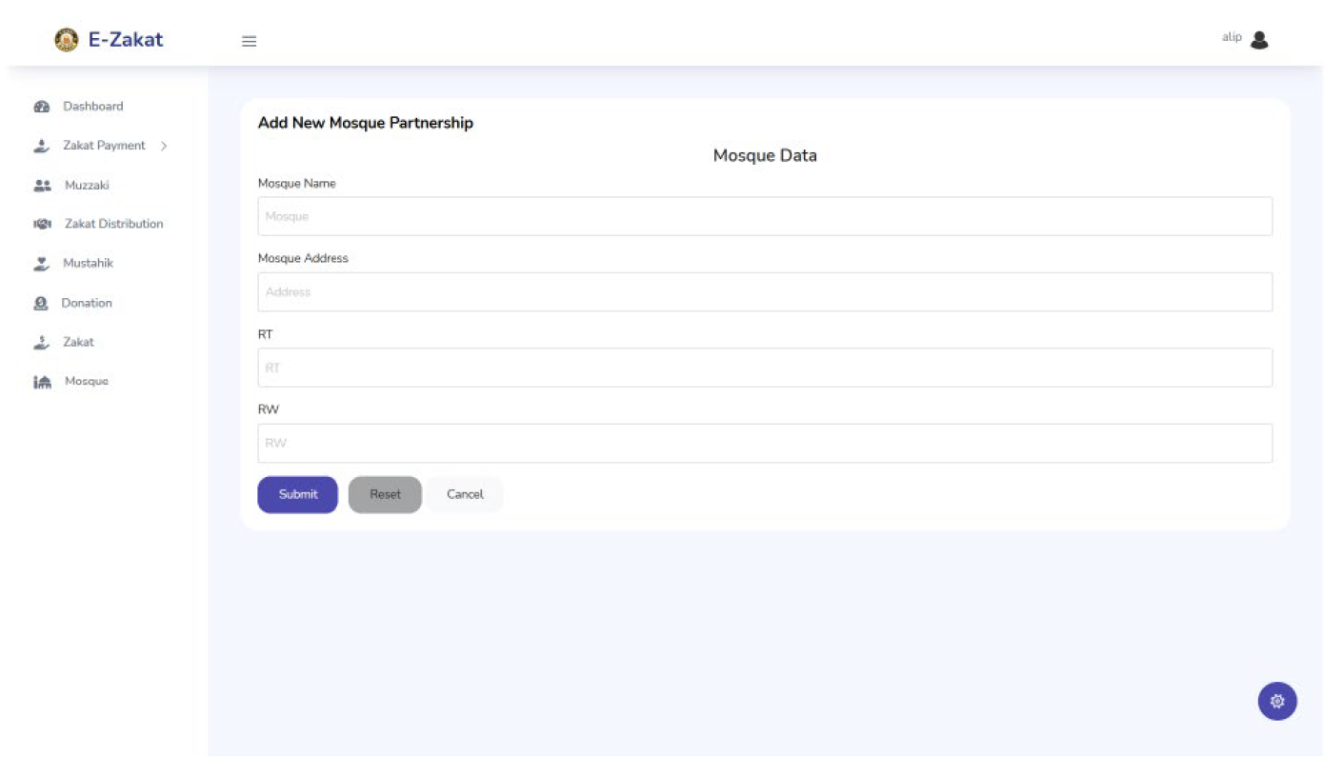Reset the mosque form fields
The width and height of the screenshot is (1343, 777).
point(385,494)
